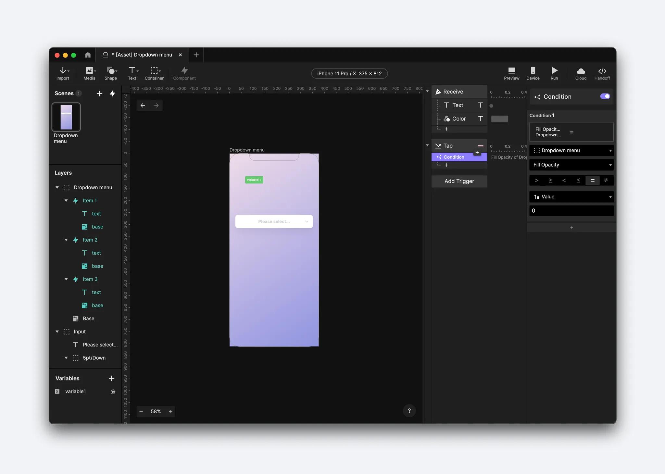The width and height of the screenshot is (665, 474).
Task: Open the Device connection option
Action: (x=533, y=73)
